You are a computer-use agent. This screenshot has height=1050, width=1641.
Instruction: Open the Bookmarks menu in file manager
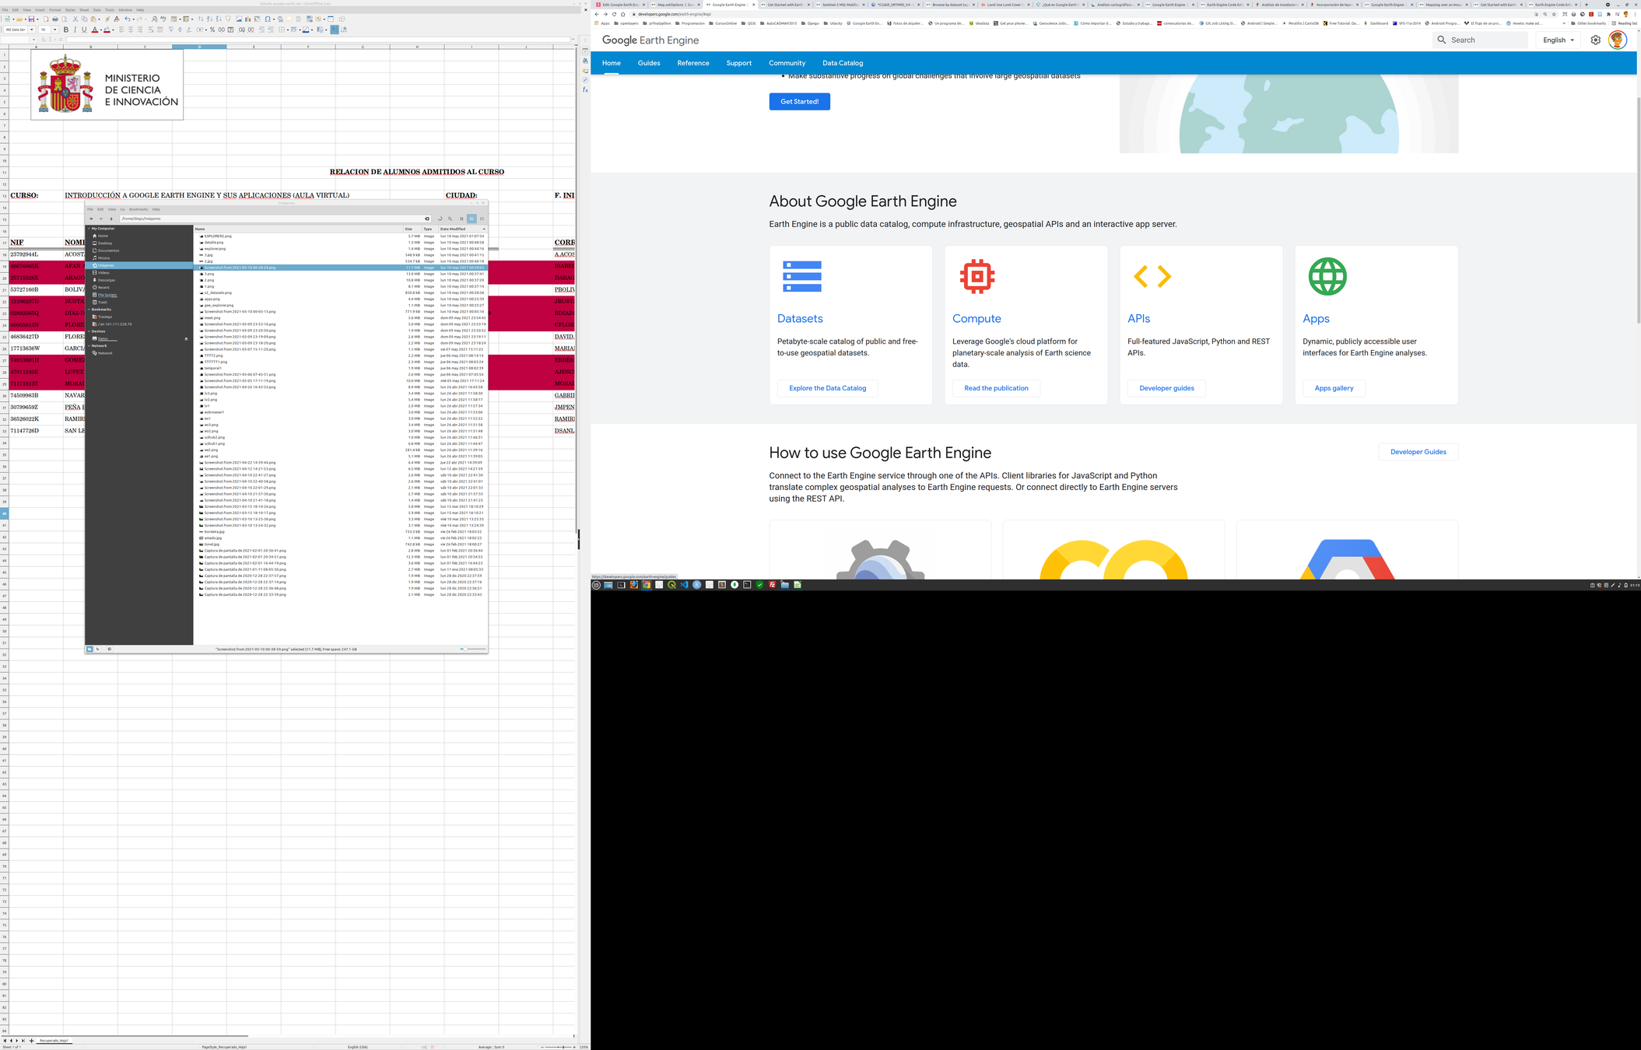[139, 209]
